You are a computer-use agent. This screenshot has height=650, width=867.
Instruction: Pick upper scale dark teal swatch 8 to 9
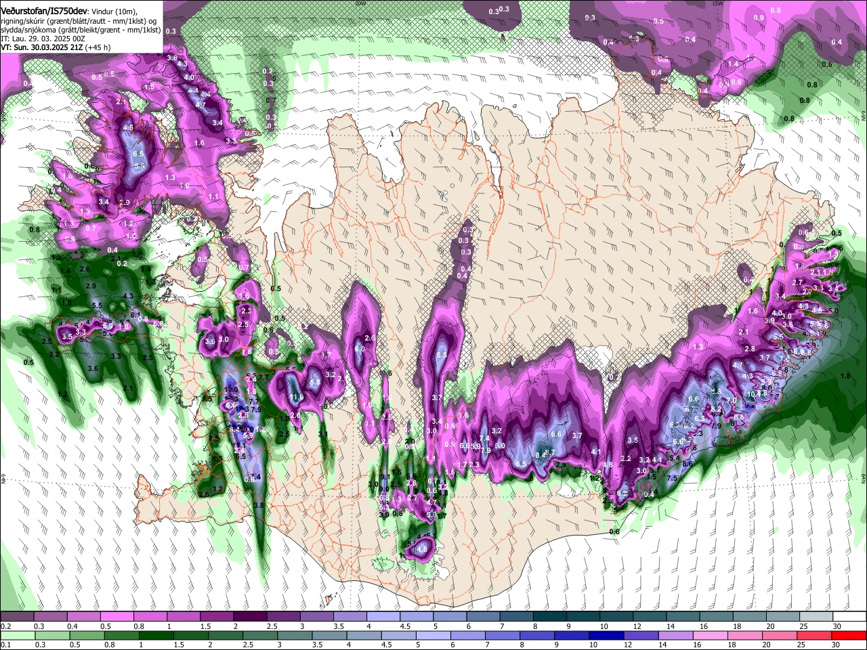tap(550, 617)
